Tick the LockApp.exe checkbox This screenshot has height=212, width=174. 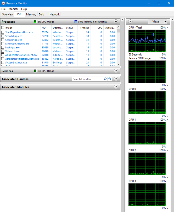point(3,47)
